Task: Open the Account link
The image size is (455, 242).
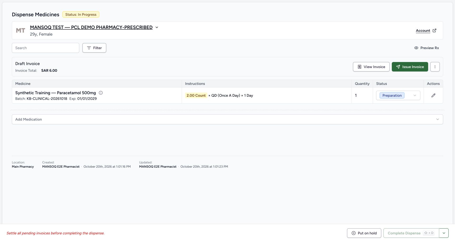Action: point(423,30)
